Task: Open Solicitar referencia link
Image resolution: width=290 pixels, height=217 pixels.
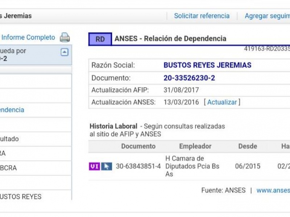Action: (202, 16)
